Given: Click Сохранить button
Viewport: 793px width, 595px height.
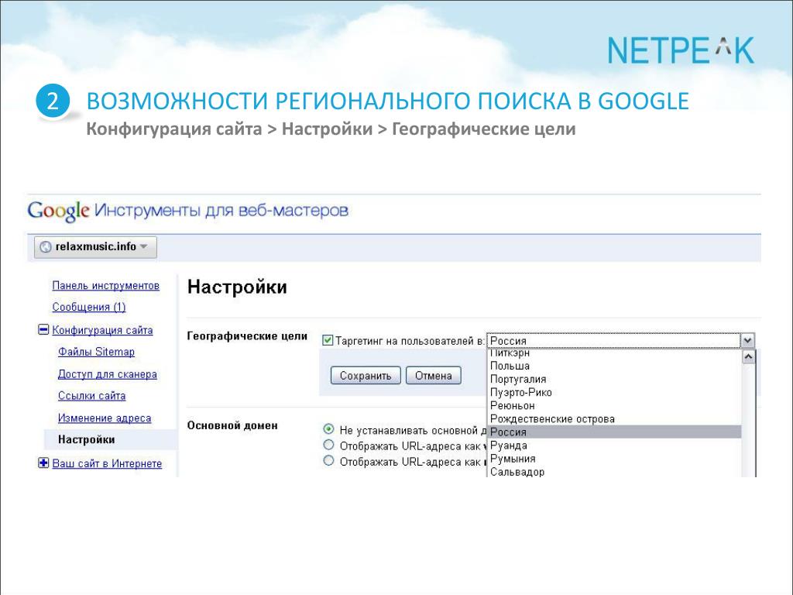Looking at the screenshot, I should pos(366,376).
